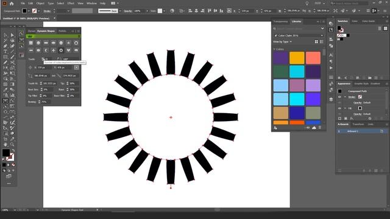Choose star shape in Dynamic Shapes panel
This screenshot has width=390, height=219.
(68, 43)
